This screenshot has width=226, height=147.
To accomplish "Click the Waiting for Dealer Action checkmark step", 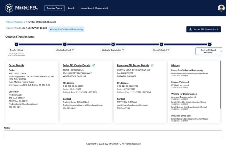I will click(113, 44).
